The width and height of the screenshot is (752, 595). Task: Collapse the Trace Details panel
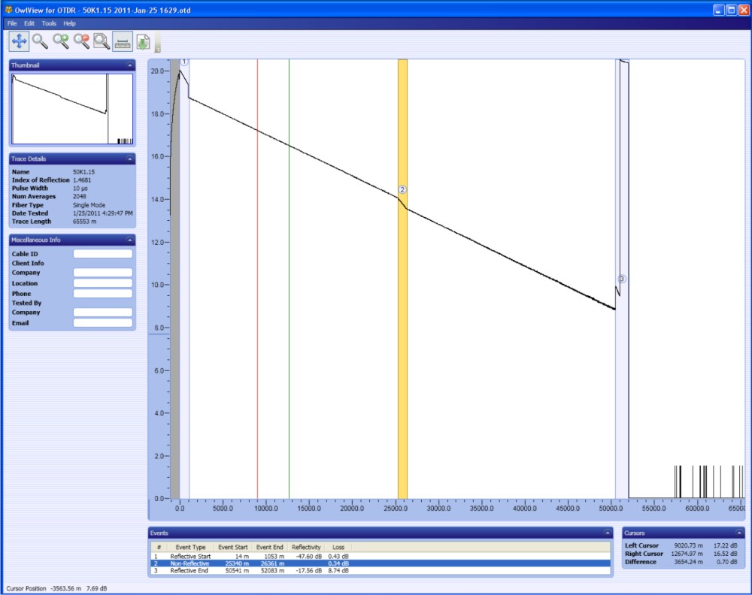(x=129, y=159)
